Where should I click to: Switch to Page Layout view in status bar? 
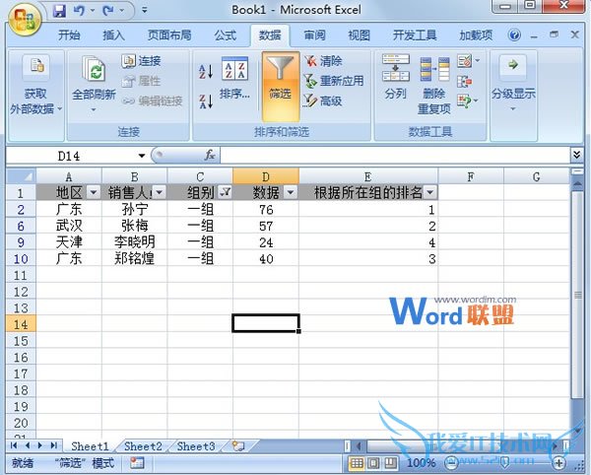coord(373,462)
